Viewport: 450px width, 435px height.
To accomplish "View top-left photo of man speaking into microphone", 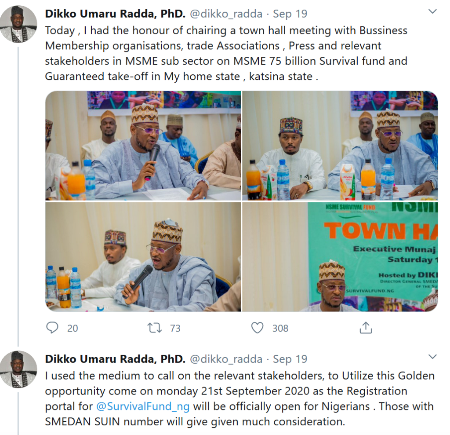I will (x=143, y=146).
